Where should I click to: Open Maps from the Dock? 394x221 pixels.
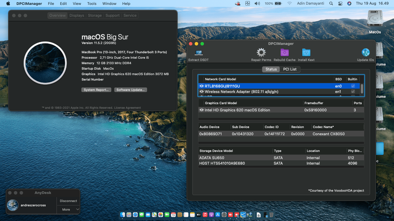[x=154, y=215]
